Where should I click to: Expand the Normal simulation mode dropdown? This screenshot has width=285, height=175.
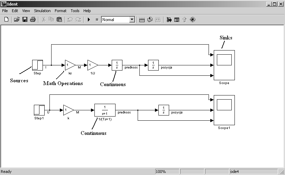(132, 20)
